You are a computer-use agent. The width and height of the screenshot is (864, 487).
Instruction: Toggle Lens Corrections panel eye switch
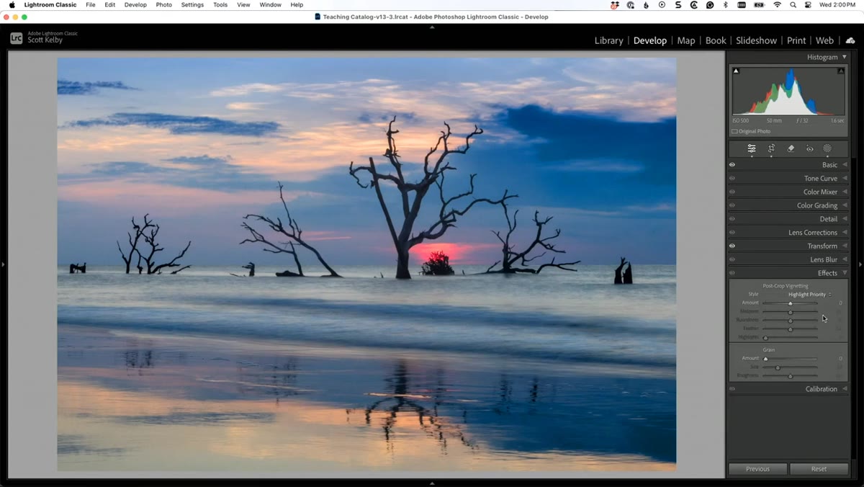pyautogui.click(x=732, y=233)
